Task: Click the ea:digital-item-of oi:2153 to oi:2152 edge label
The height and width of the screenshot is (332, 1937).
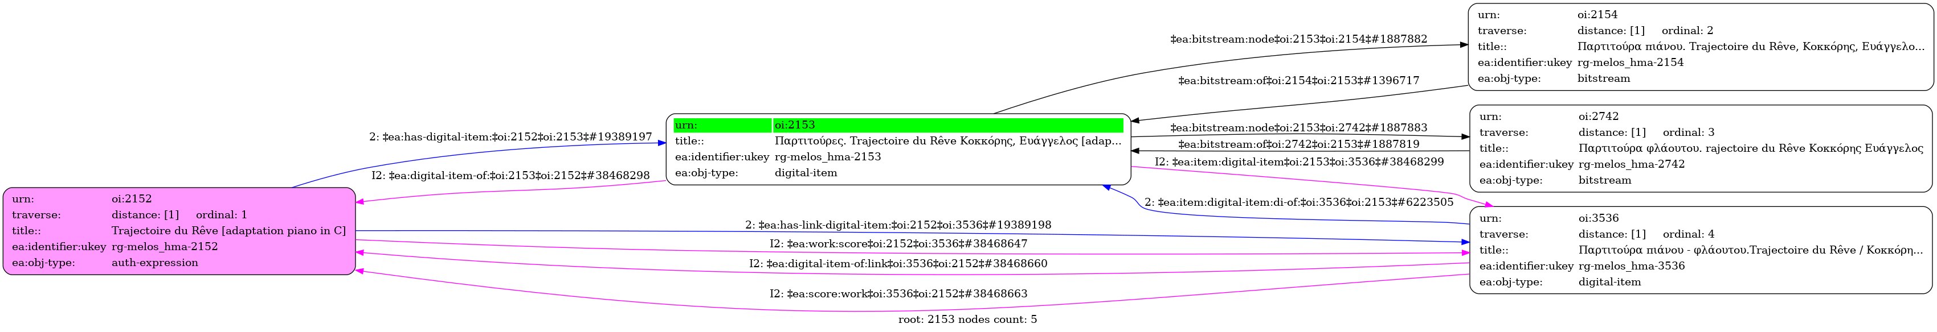Action: [510, 176]
